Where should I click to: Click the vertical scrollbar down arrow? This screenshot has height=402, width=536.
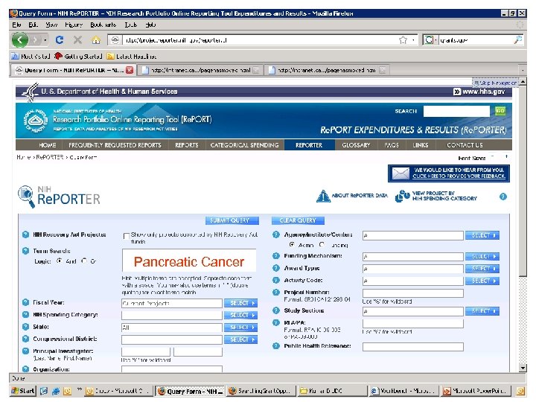[x=523, y=368]
